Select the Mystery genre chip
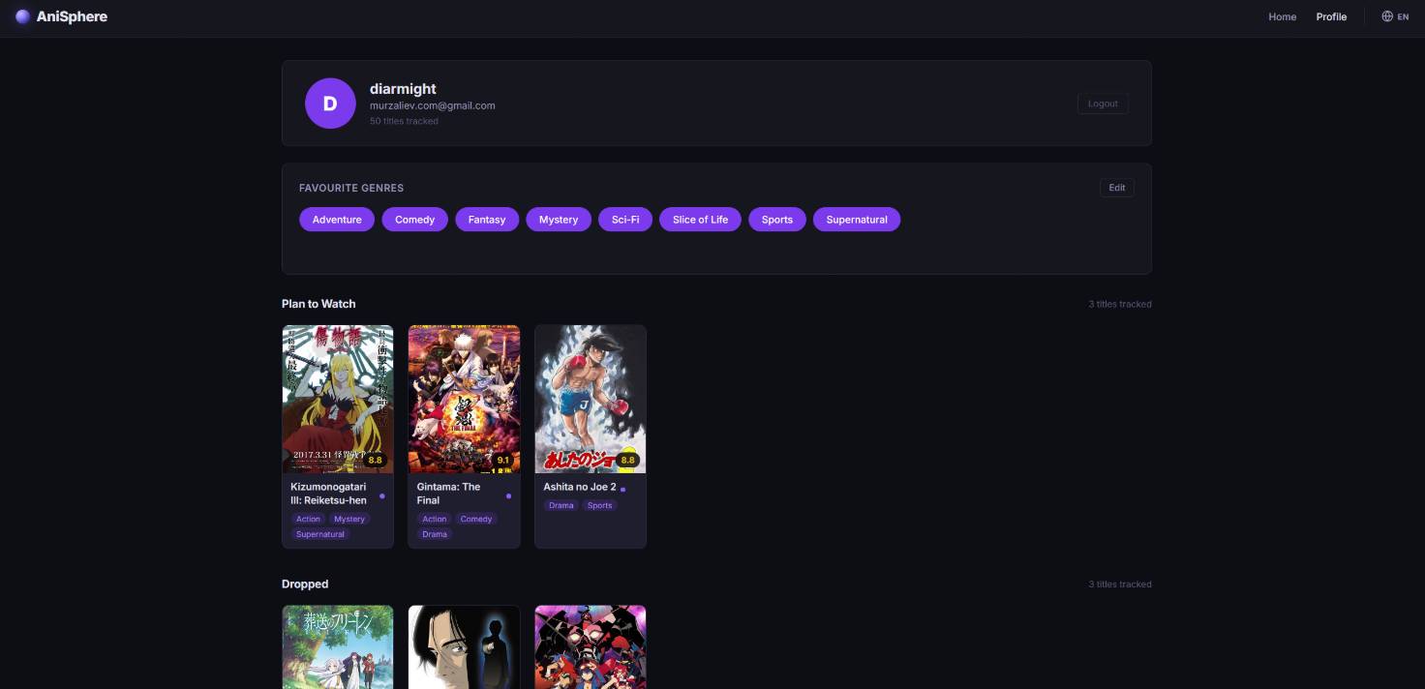The width and height of the screenshot is (1425, 689). coord(559,220)
